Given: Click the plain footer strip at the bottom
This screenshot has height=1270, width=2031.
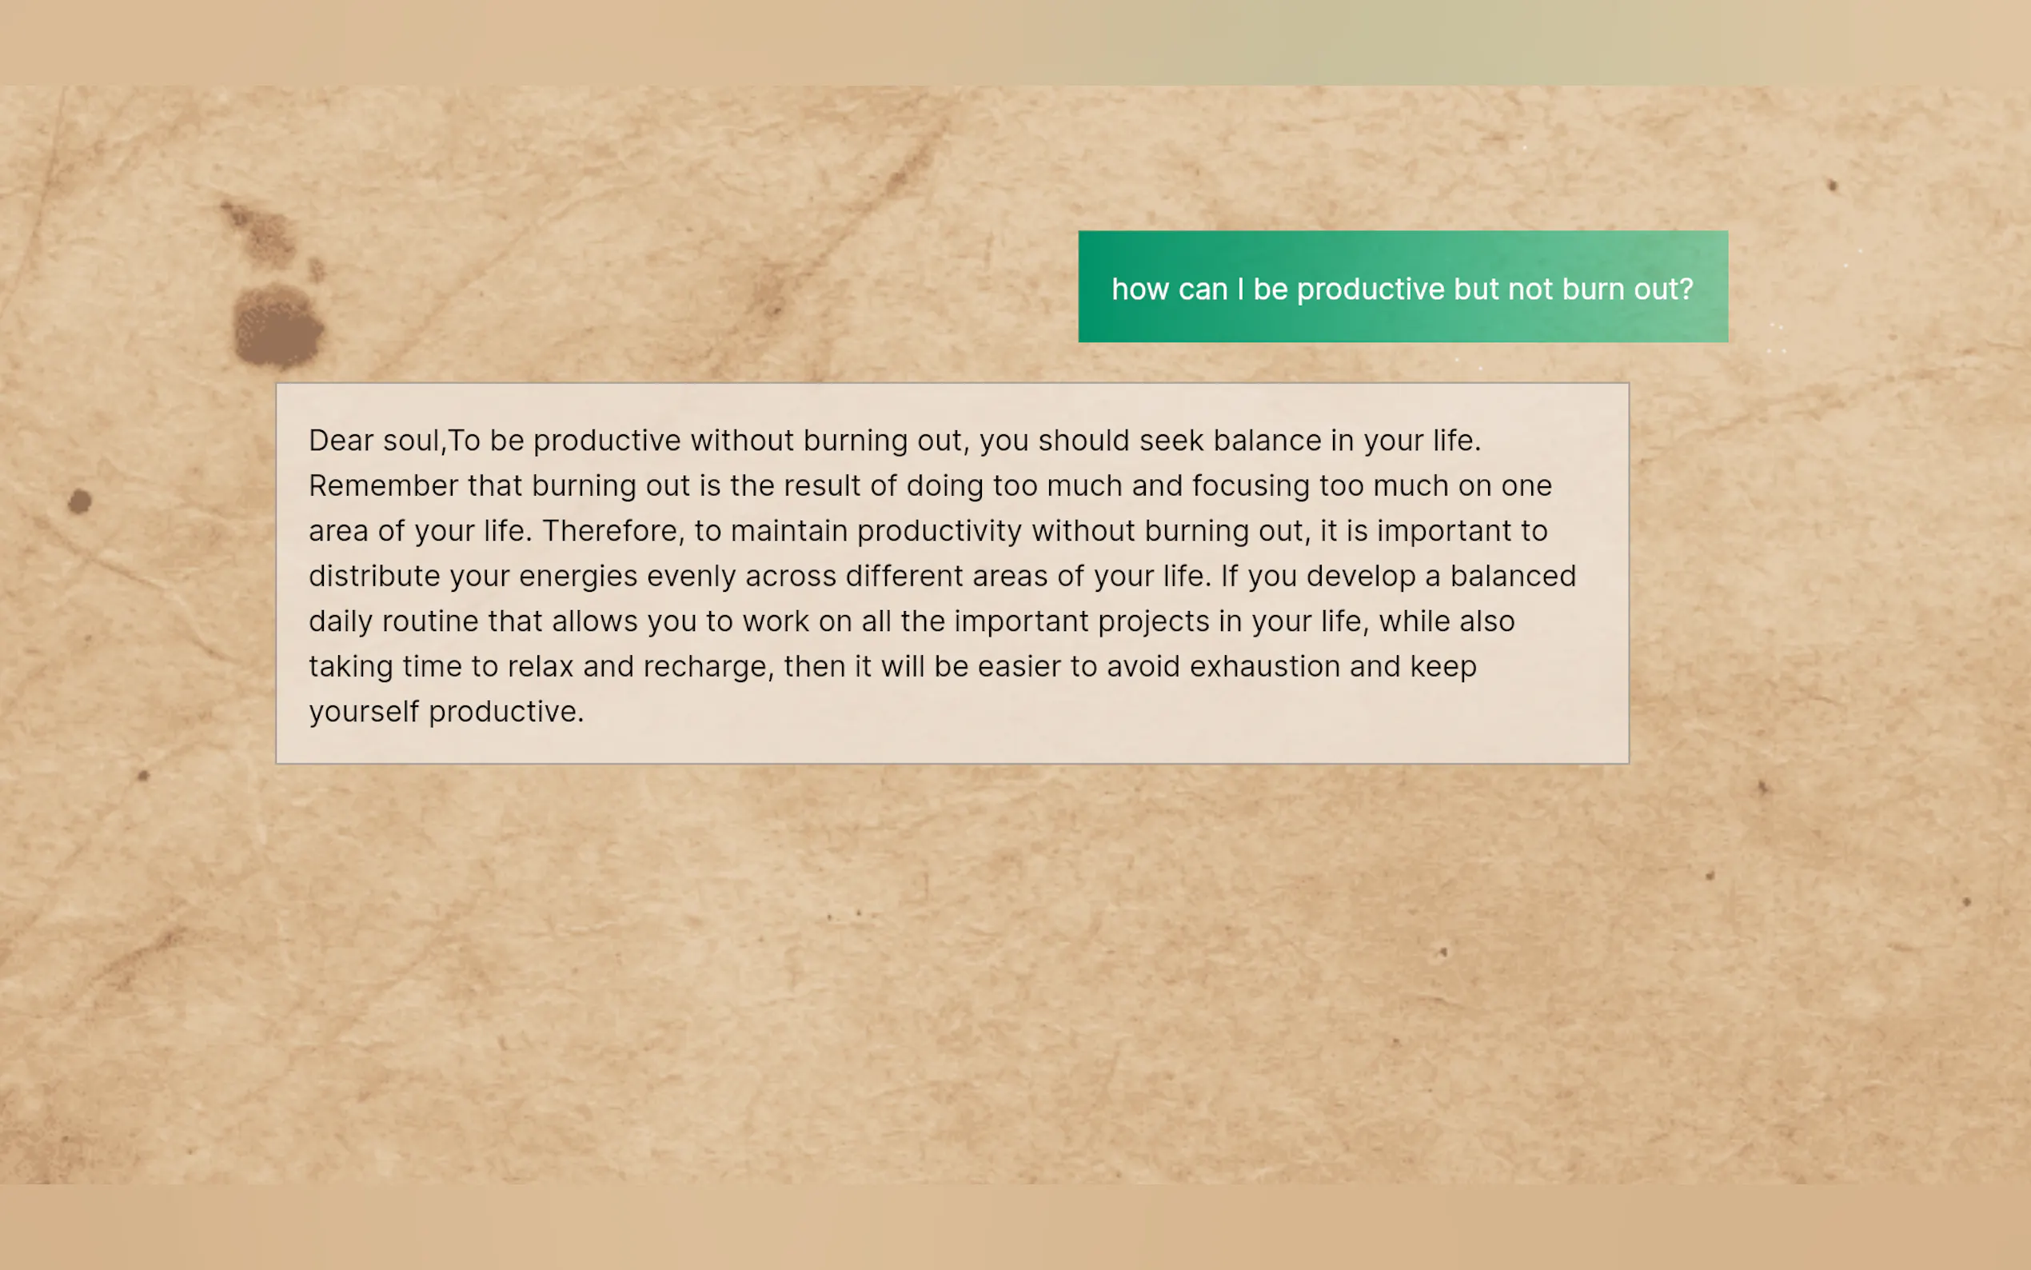Looking at the screenshot, I should click(1015, 1226).
